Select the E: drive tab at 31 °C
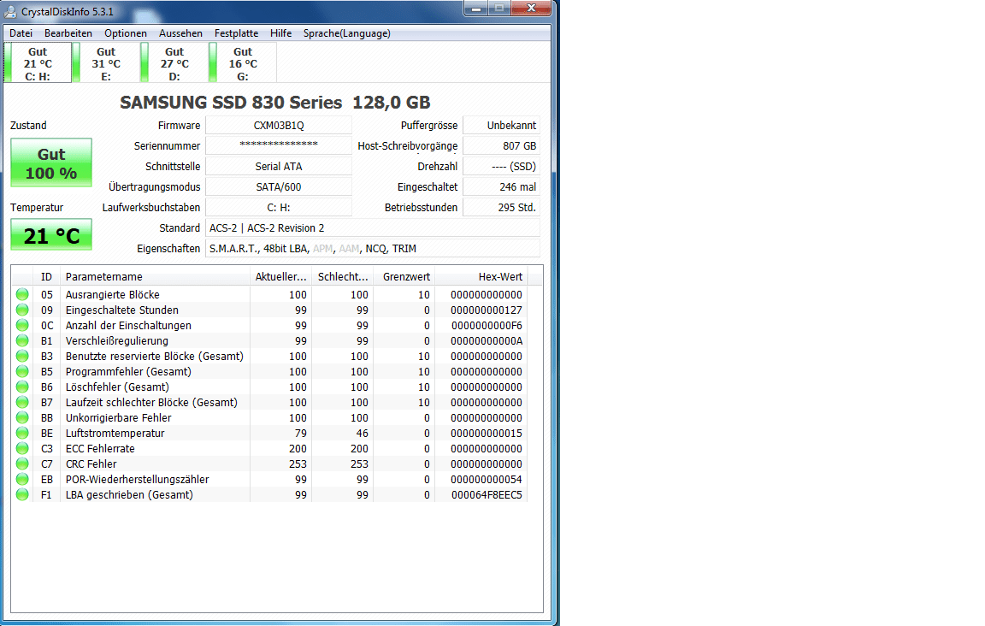This screenshot has height=626, width=985. (106, 62)
